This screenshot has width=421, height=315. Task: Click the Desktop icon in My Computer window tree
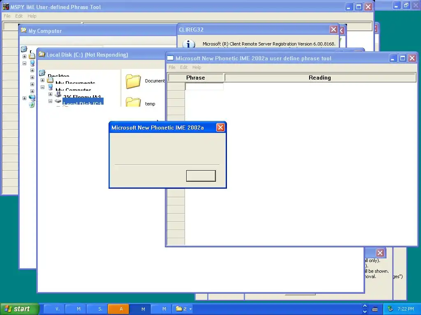click(24, 49)
